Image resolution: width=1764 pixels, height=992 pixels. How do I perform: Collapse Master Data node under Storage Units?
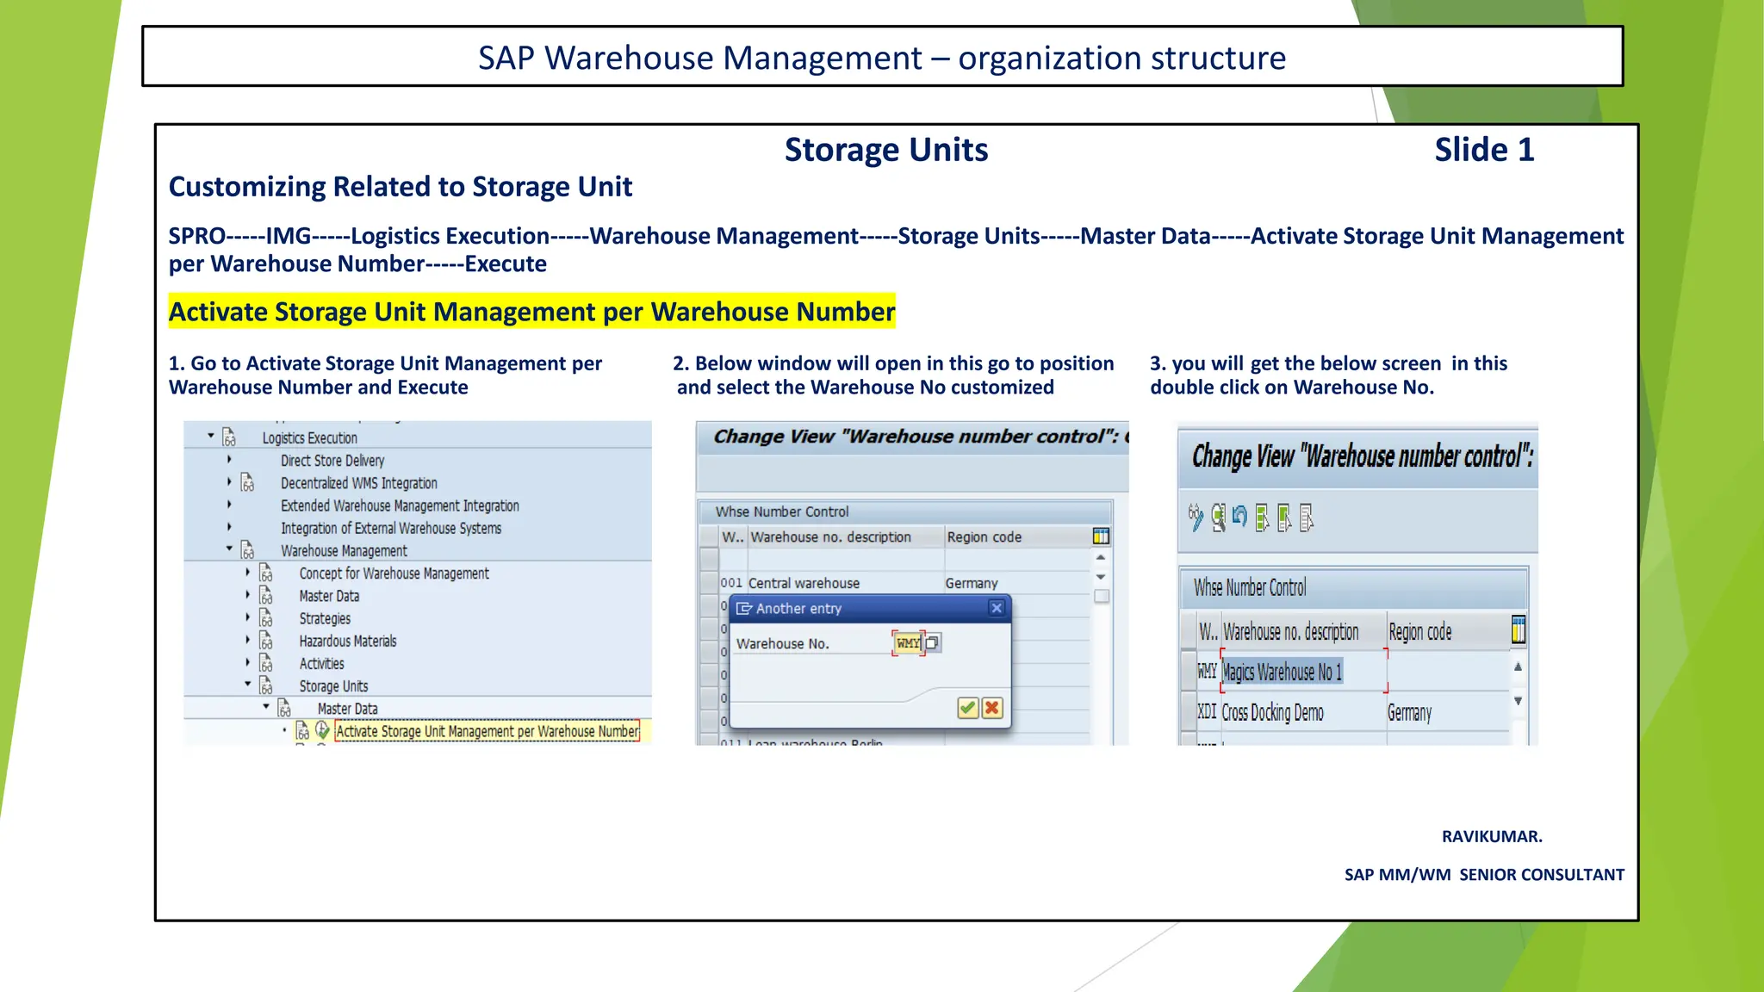[x=266, y=706]
